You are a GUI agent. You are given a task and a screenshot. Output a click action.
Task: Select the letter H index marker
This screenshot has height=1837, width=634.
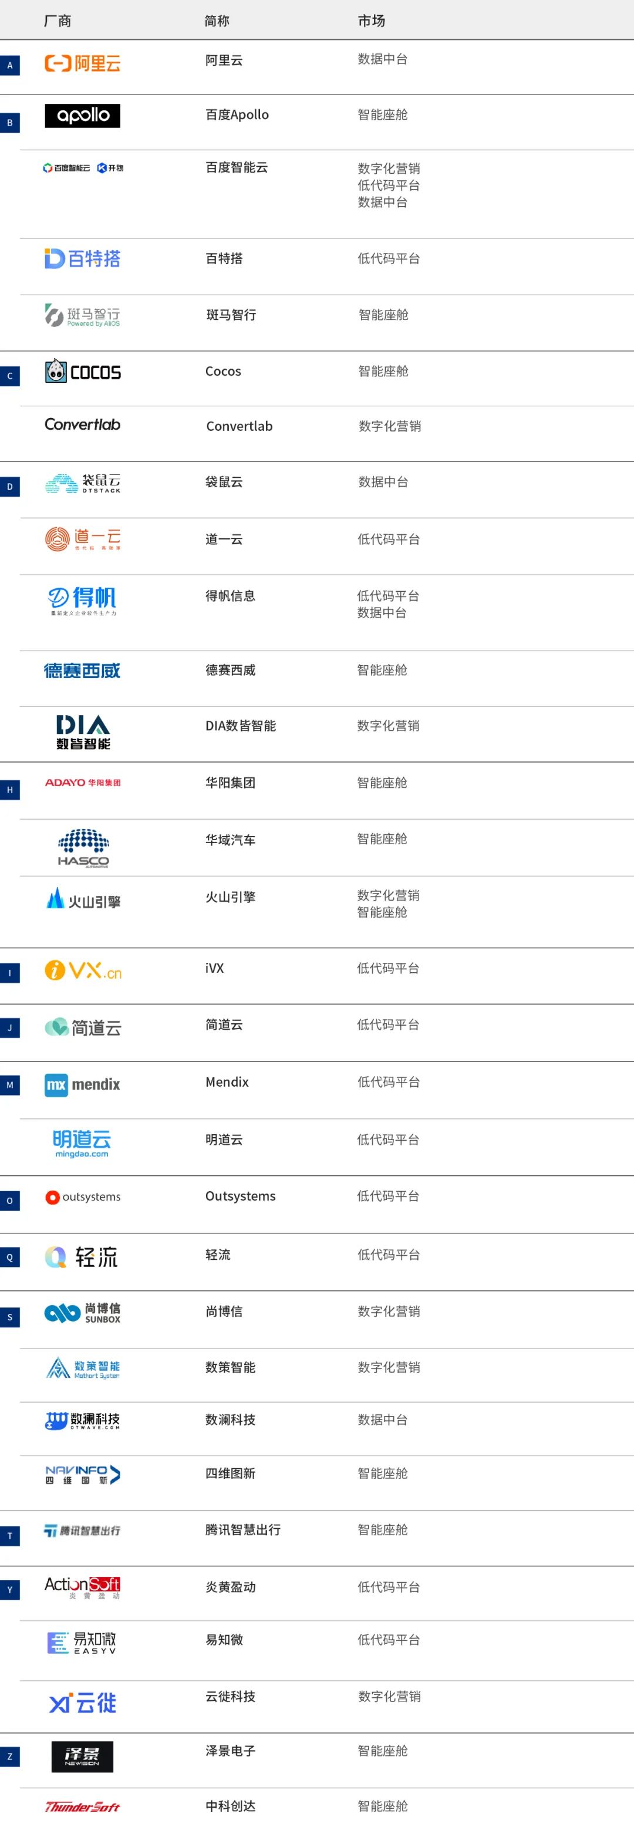(10, 790)
